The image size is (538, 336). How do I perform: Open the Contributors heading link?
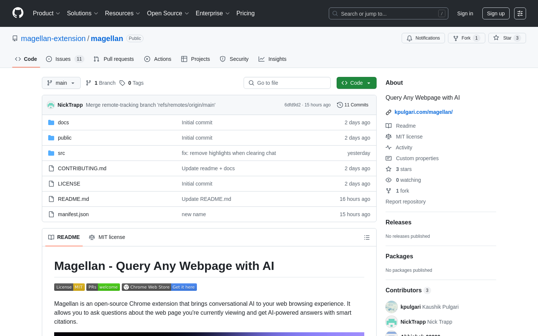(403, 290)
